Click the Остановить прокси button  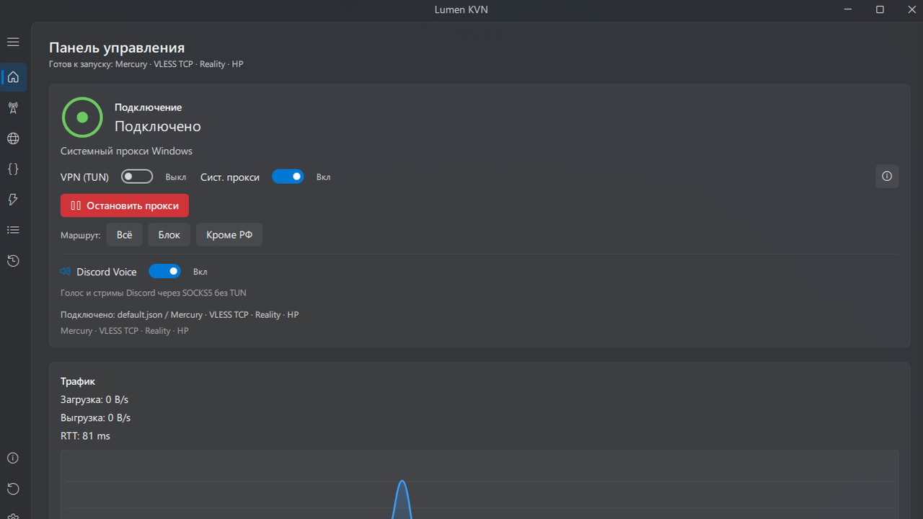[x=125, y=205]
